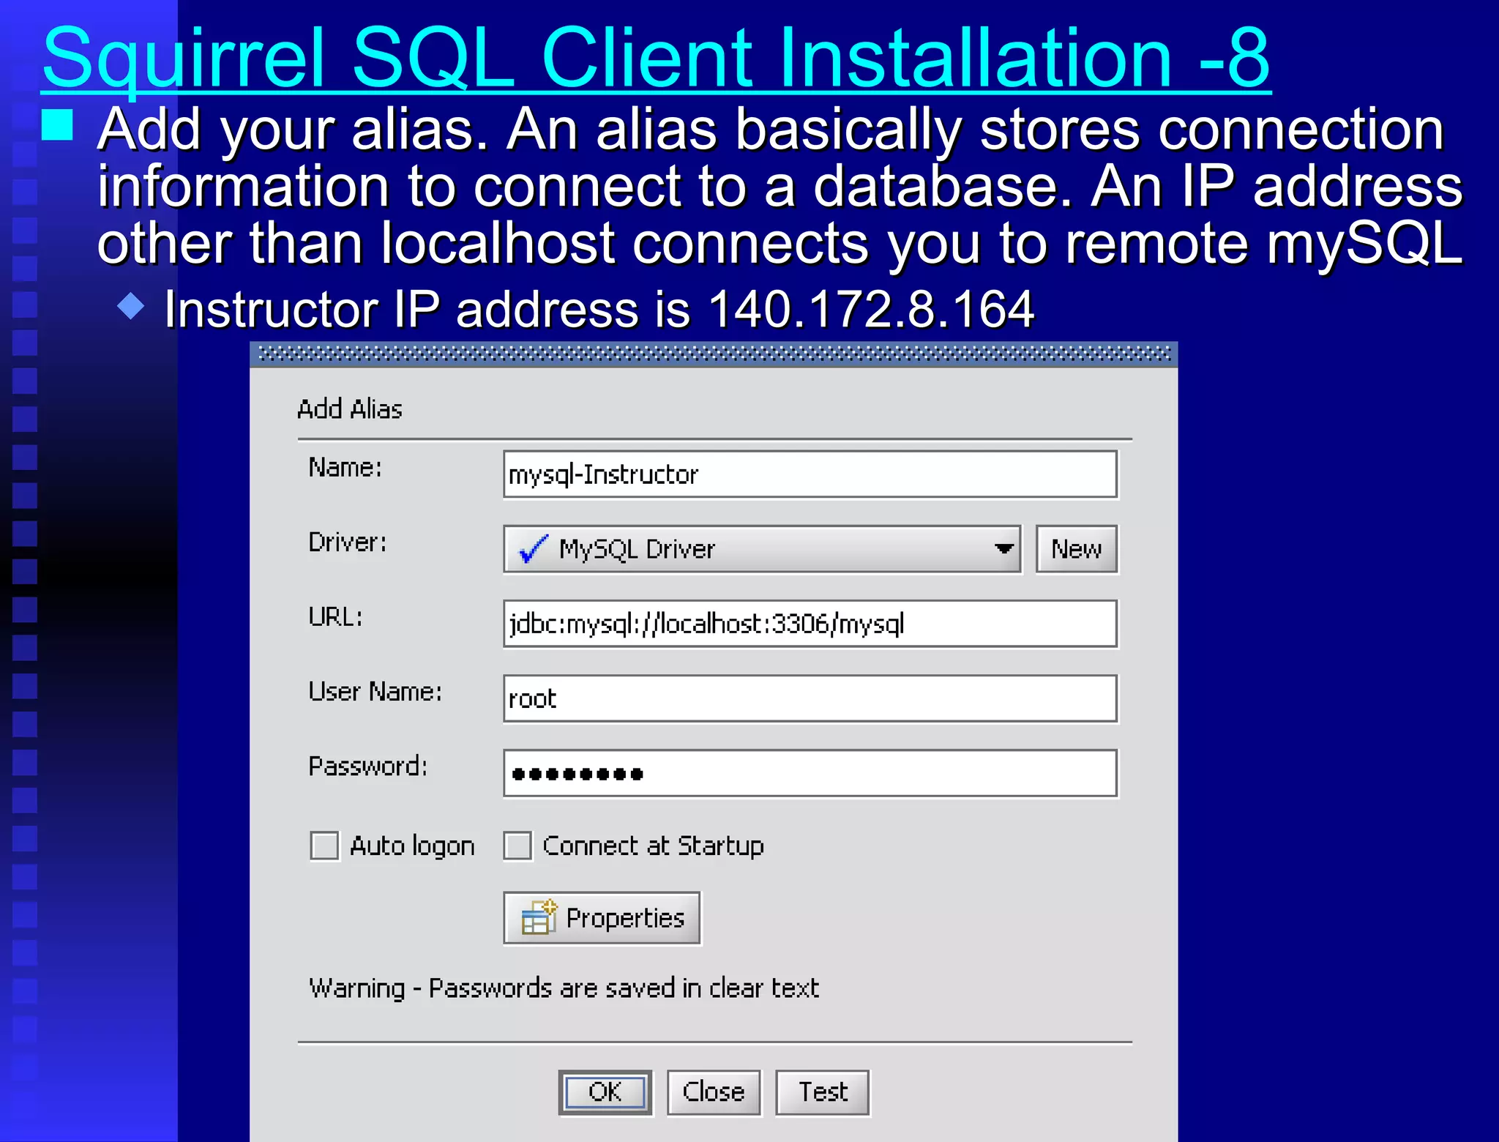Click the Close button
The image size is (1499, 1142).
tap(714, 1092)
